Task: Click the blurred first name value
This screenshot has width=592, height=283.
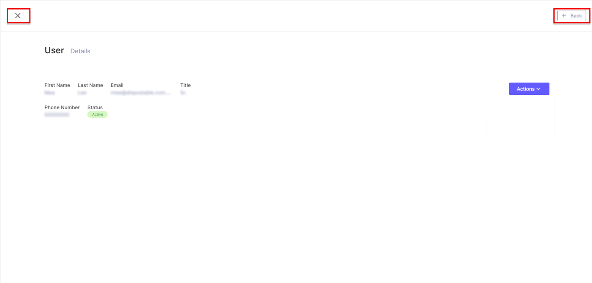Action: (50, 93)
